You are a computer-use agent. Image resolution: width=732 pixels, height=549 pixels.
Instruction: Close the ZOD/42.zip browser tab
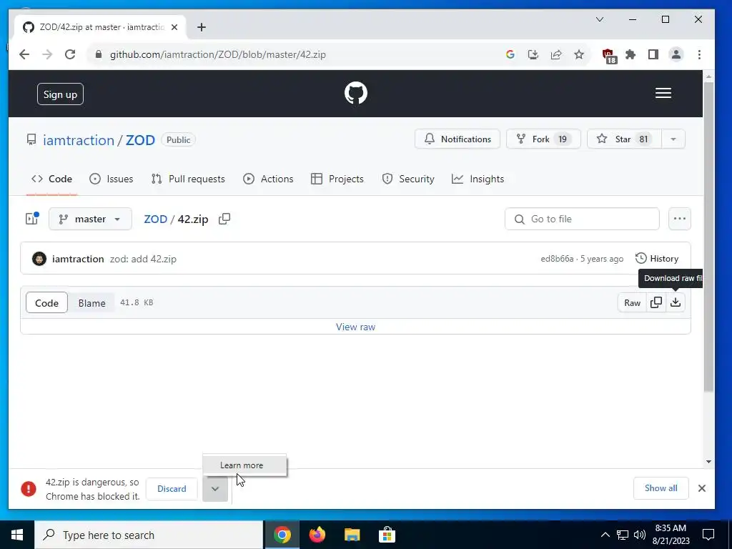tap(174, 28)
